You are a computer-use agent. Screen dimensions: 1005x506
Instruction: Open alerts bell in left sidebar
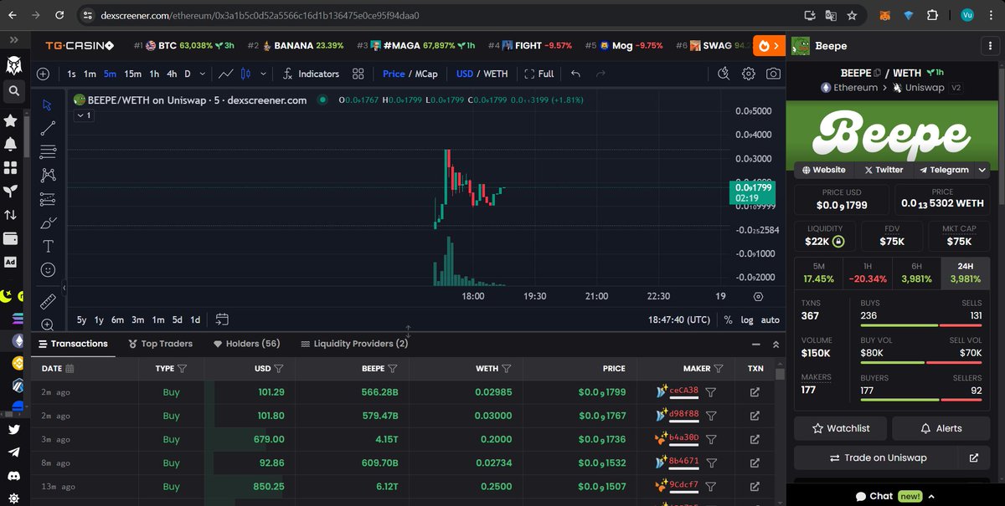tap(11, 144)
